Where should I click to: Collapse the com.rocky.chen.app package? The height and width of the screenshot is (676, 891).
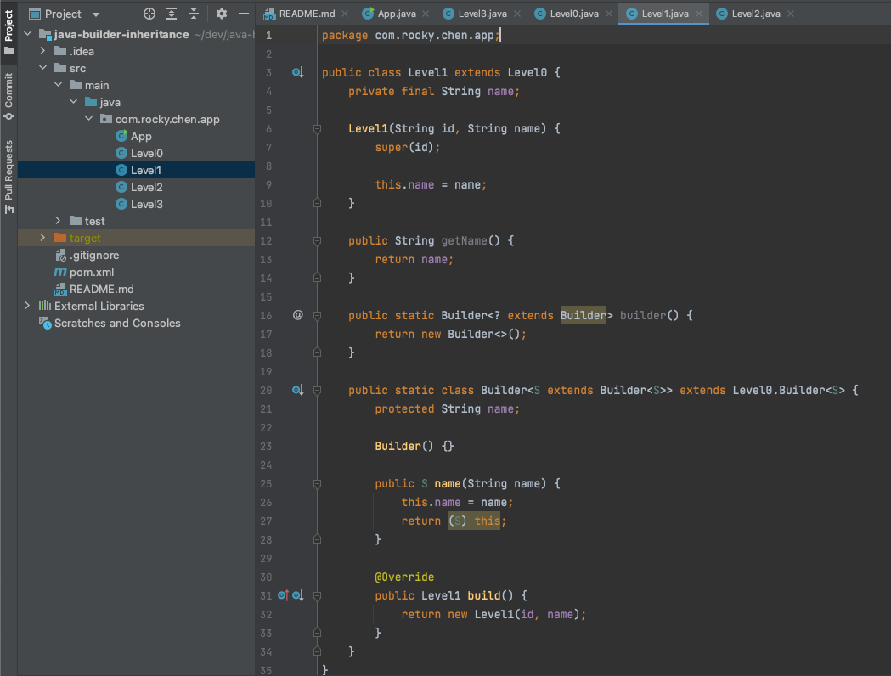tap(88, 119)
